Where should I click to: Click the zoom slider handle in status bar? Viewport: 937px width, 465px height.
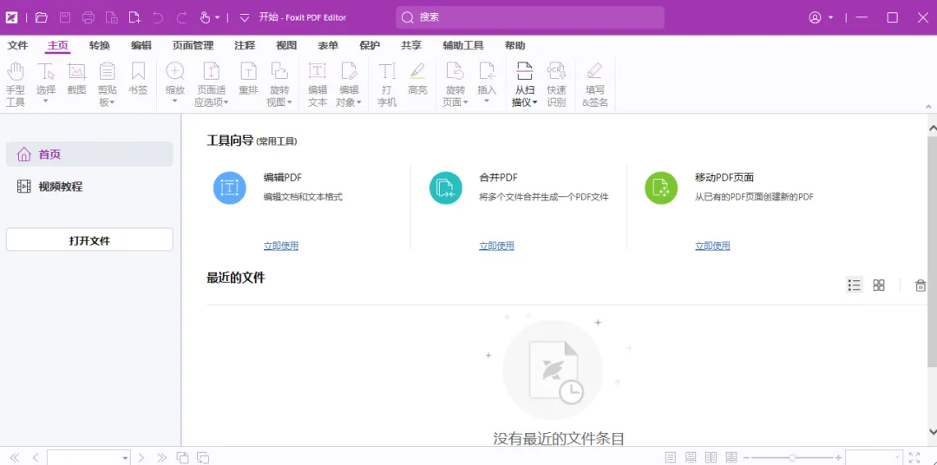792,458
